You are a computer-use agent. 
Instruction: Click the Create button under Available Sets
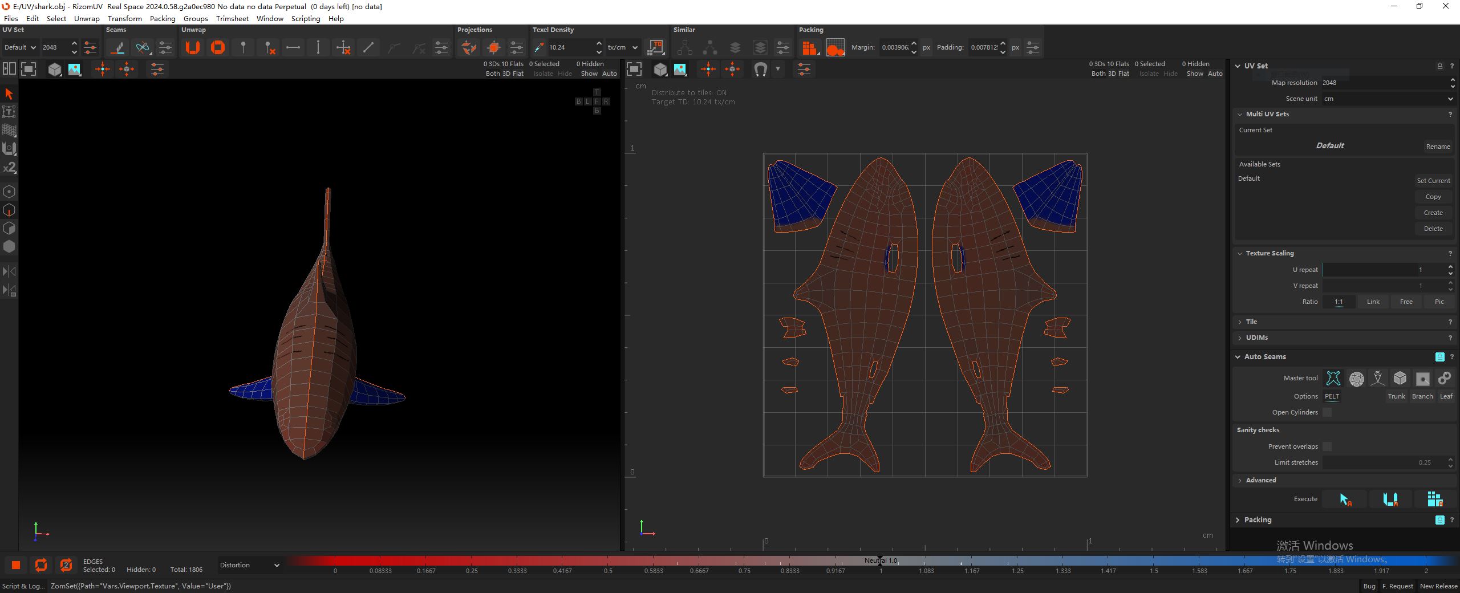[1433, 213]
